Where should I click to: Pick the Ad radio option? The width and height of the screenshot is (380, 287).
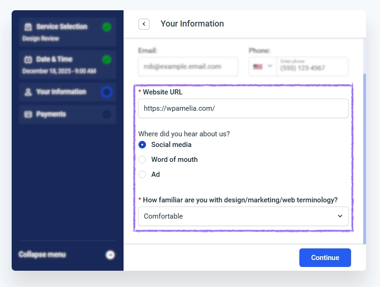[143, 174]
